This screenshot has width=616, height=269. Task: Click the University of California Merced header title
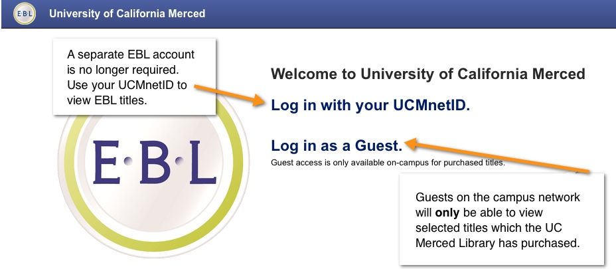[x=127, y=13]
